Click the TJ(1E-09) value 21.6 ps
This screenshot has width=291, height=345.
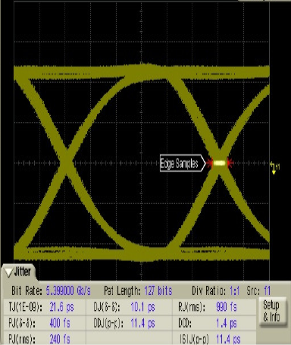coord(62,307)
